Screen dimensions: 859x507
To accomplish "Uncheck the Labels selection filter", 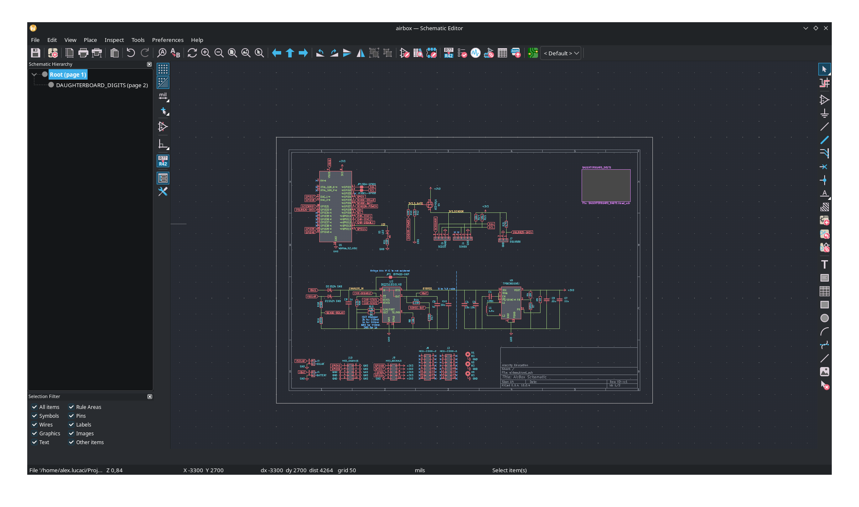I will point(71,424).
